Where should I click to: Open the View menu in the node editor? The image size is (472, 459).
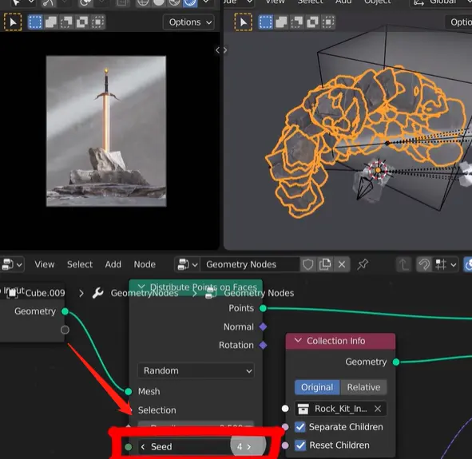coord(45,265)
